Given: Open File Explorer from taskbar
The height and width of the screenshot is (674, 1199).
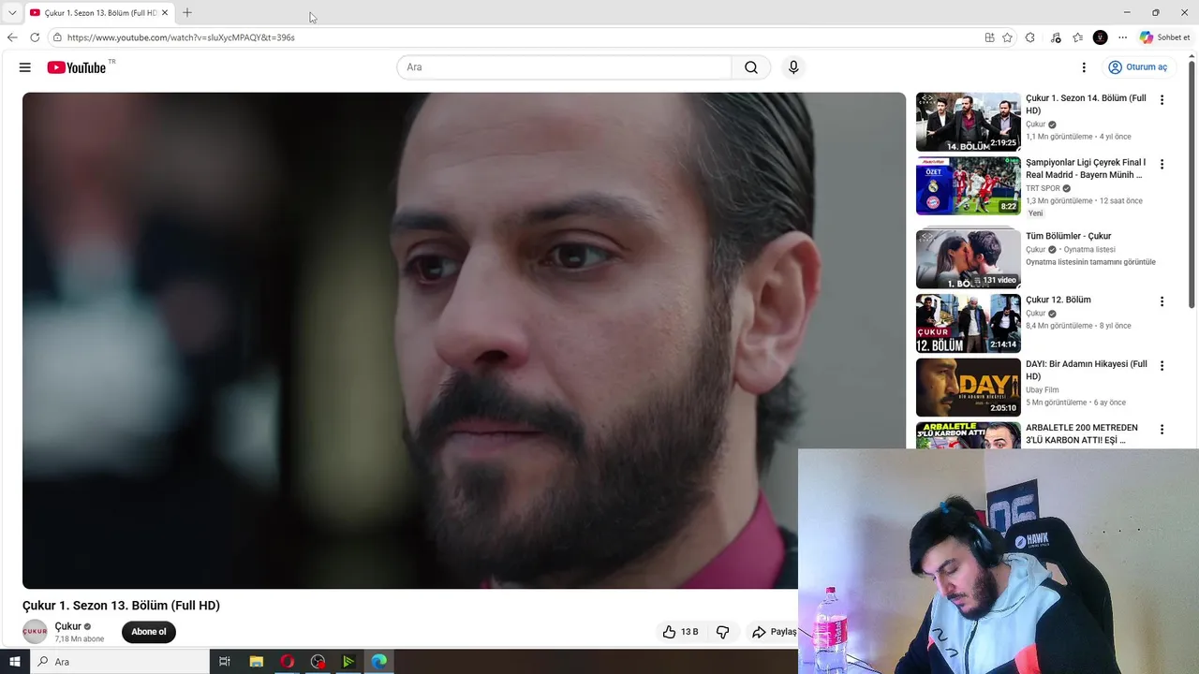Looking at the screenshot, I should tap(256, 662).
